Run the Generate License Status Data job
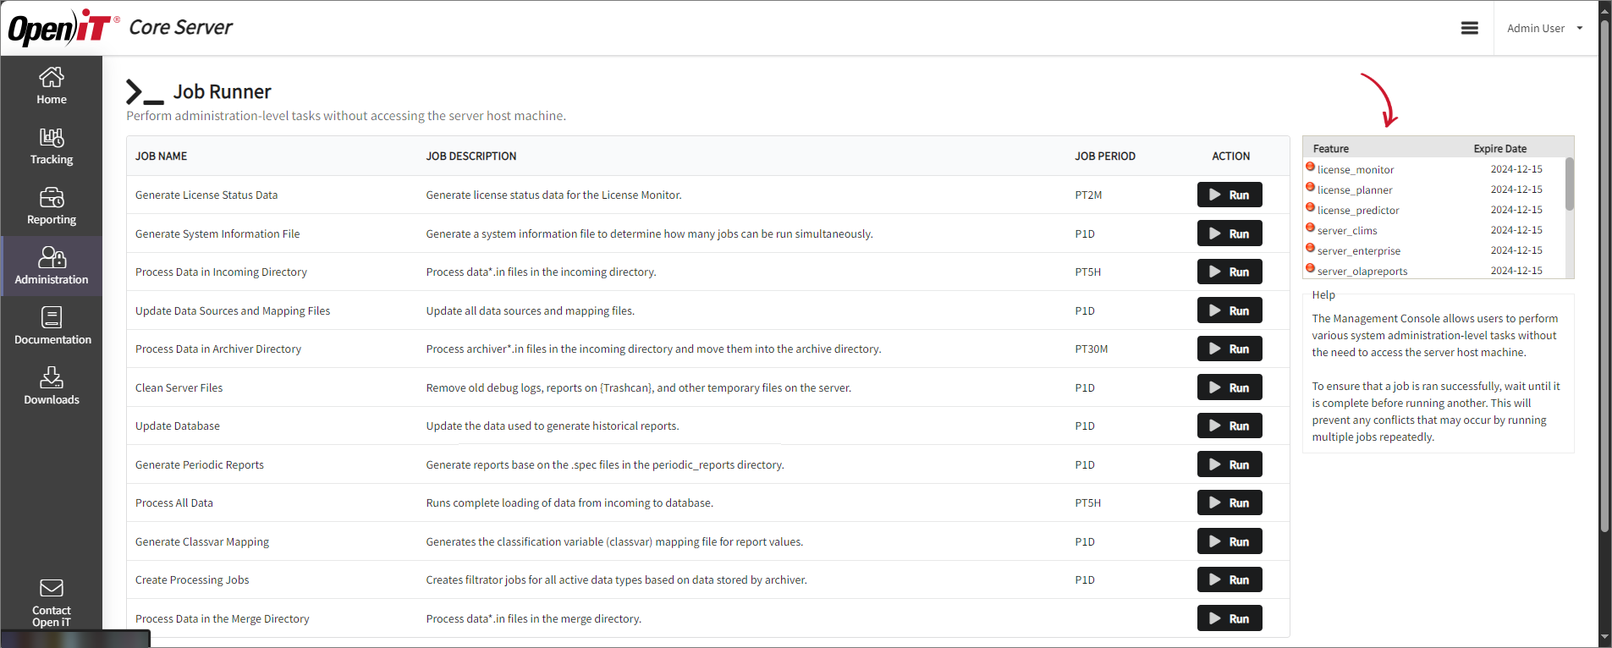Screen dimensions: 1612x648 click(1229, 195)
